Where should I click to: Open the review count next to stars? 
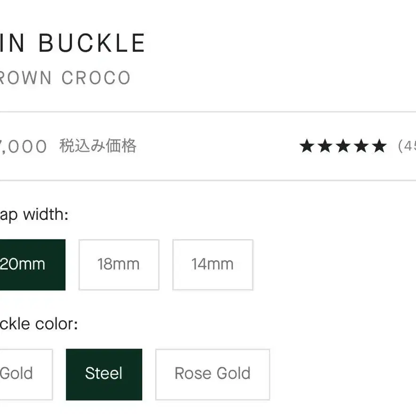[x=407, y=146]
